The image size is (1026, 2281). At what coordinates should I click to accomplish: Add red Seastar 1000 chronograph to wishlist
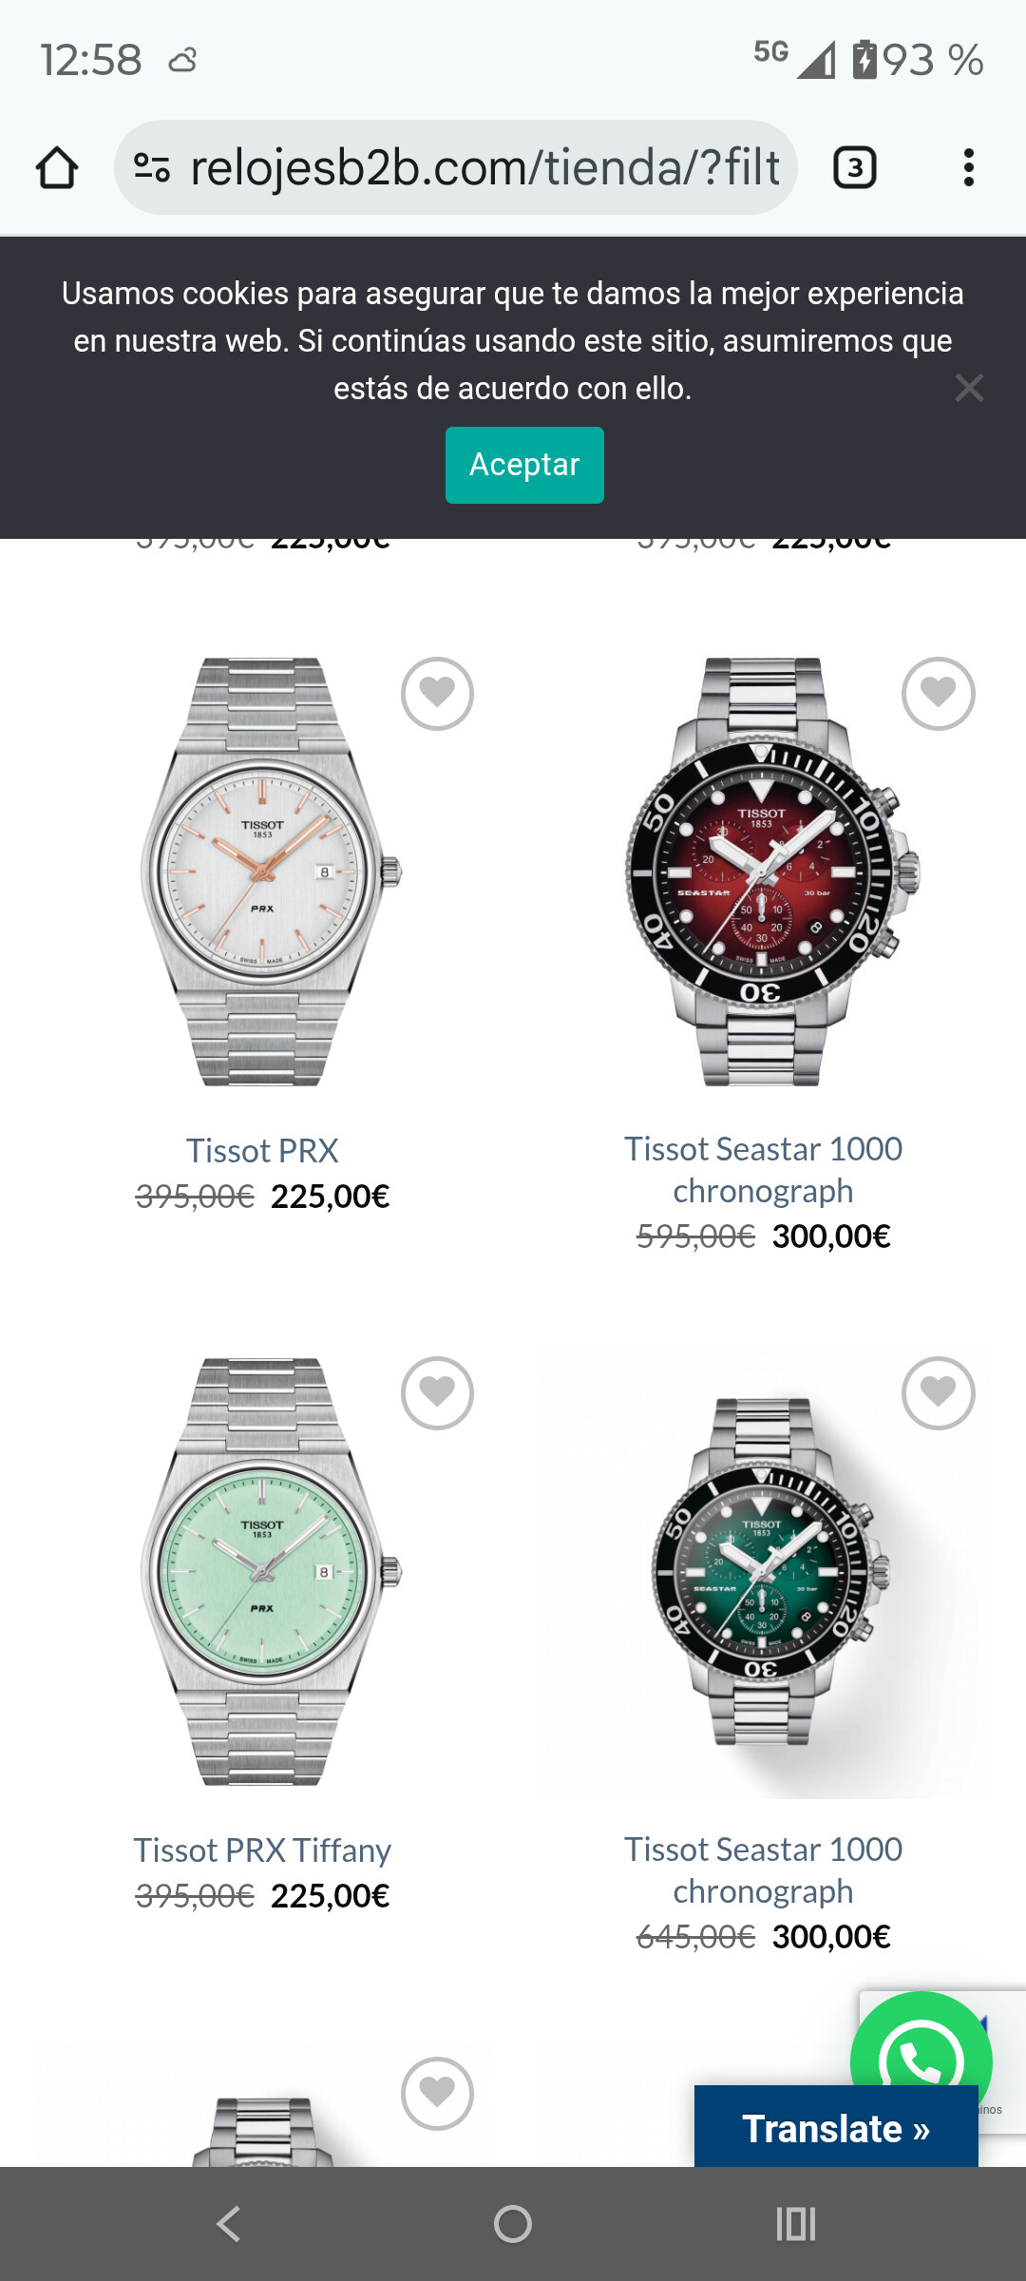click(938, 694)
